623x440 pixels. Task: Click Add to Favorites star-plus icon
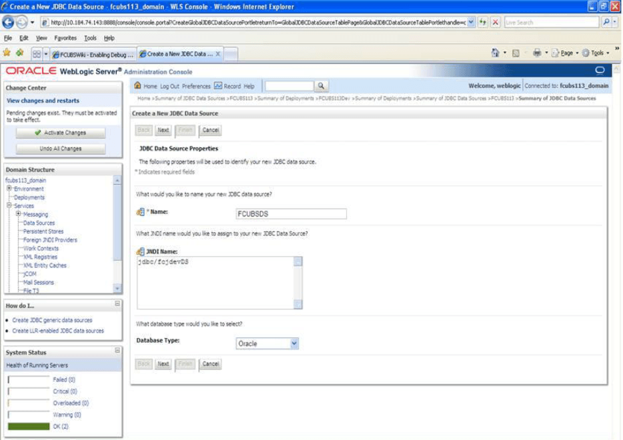point(19,53)
